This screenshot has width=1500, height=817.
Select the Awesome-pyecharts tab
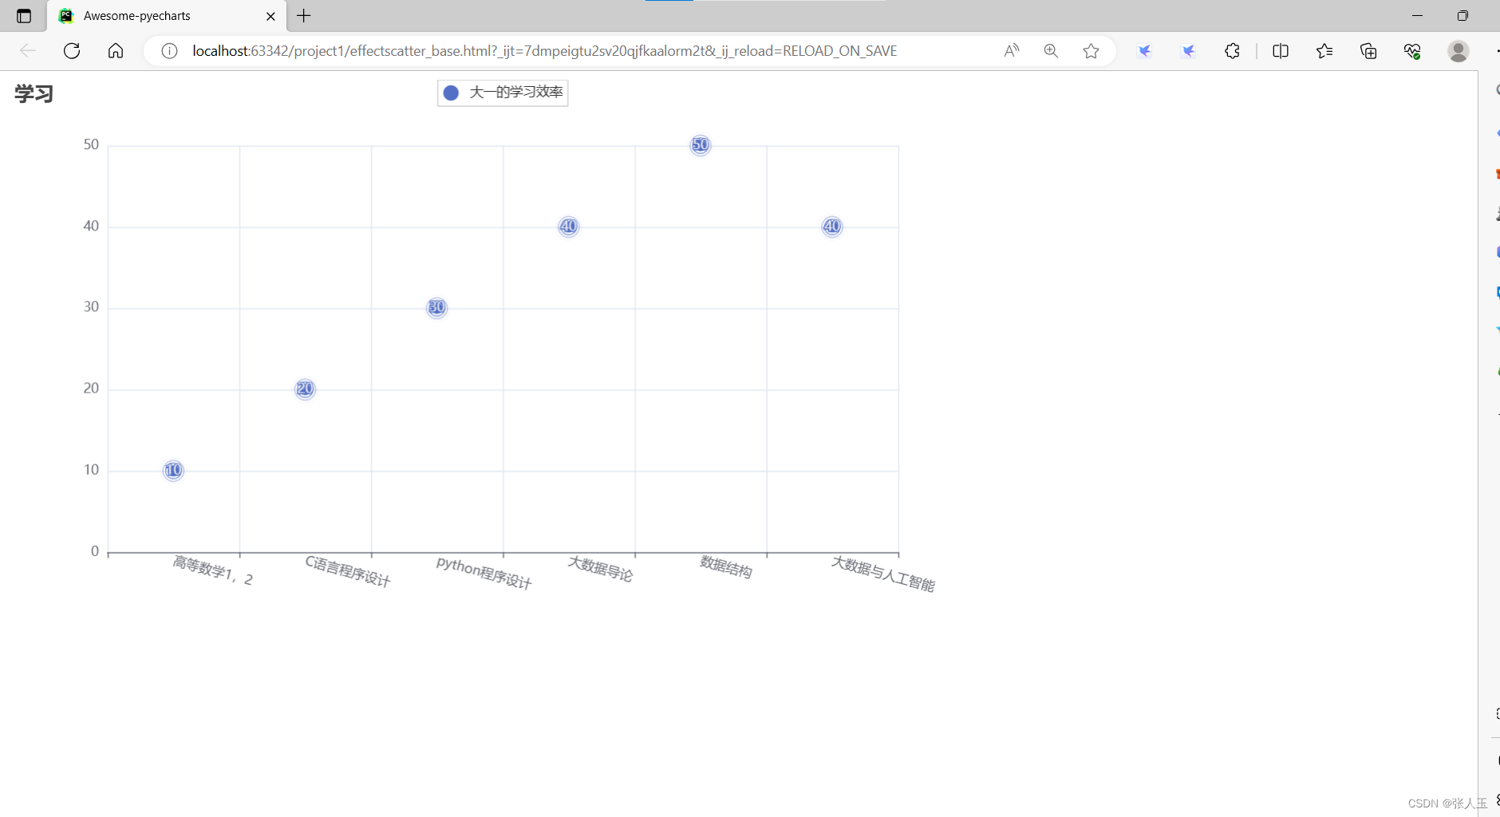pyautogui.click(x=167, y=16)
